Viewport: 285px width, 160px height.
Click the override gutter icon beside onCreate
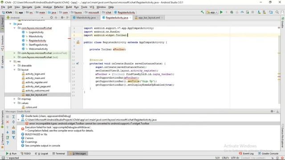coord(77,64)
